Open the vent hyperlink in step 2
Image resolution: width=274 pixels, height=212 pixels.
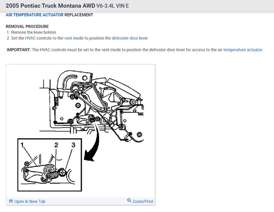pos(68,38)
